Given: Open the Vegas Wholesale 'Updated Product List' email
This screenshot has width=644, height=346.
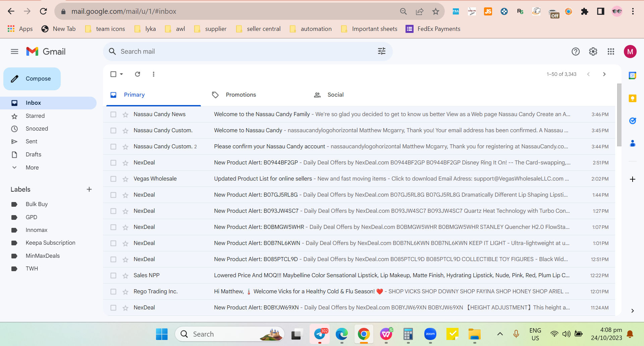Looking at the screenshot, I should point(359,179).
